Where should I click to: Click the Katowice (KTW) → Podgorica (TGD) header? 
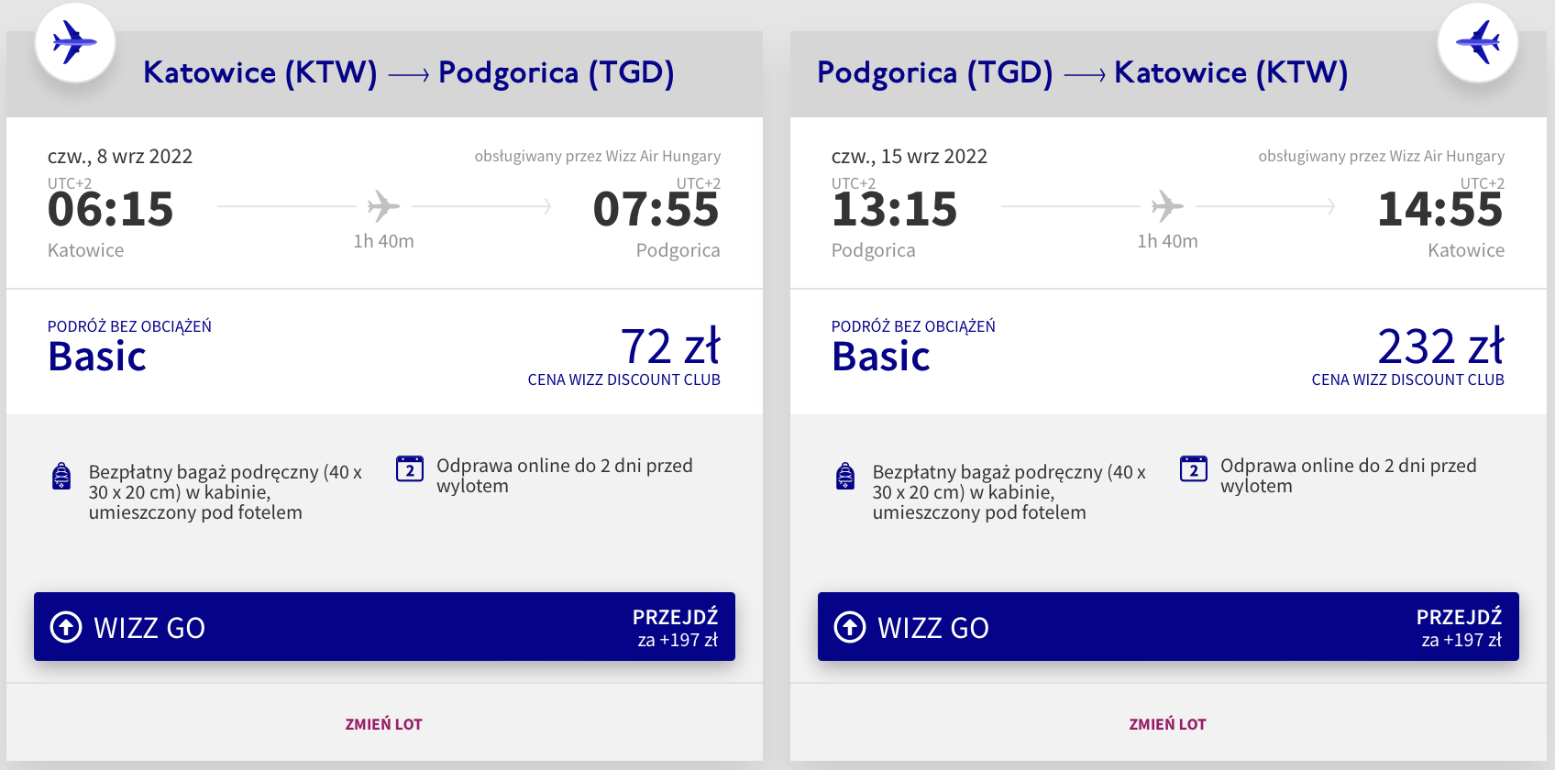[x=409, y=73]
